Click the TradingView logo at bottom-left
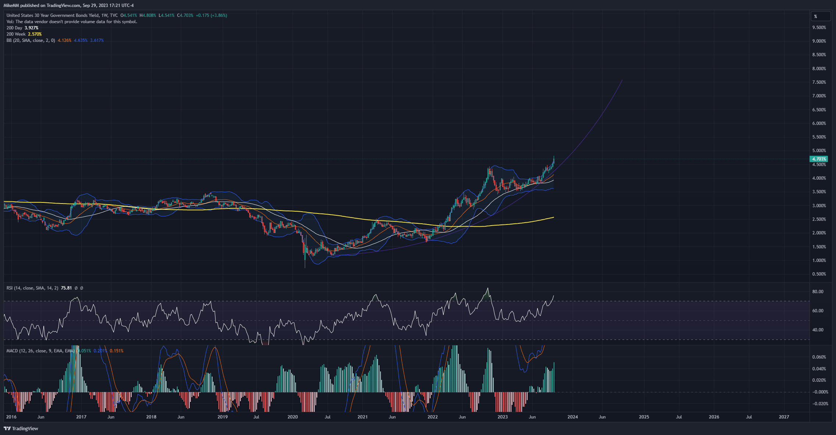 click(21, 428)
